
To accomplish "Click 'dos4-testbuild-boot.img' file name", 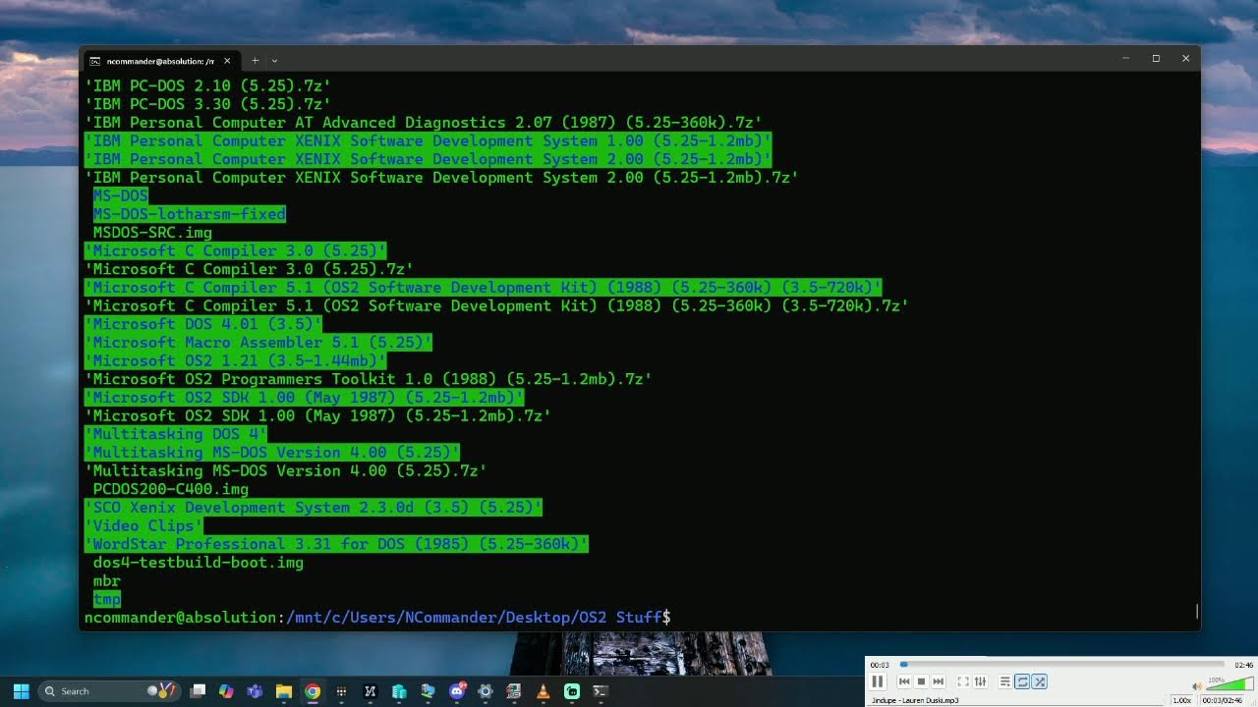I will [199, 563].
